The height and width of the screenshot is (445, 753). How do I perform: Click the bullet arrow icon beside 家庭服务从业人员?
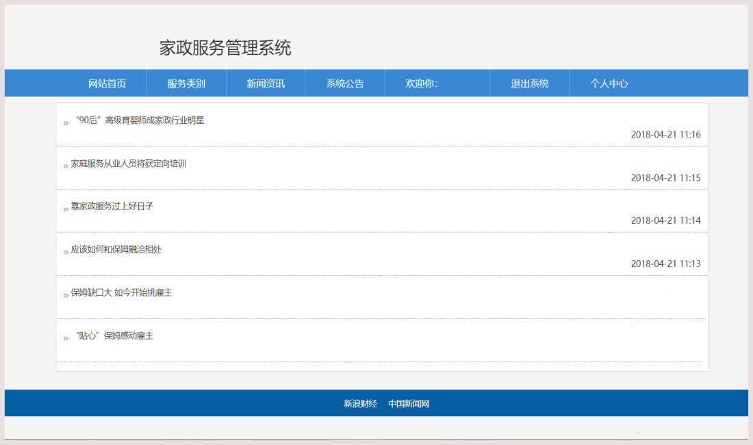click(x=66, y=166)
